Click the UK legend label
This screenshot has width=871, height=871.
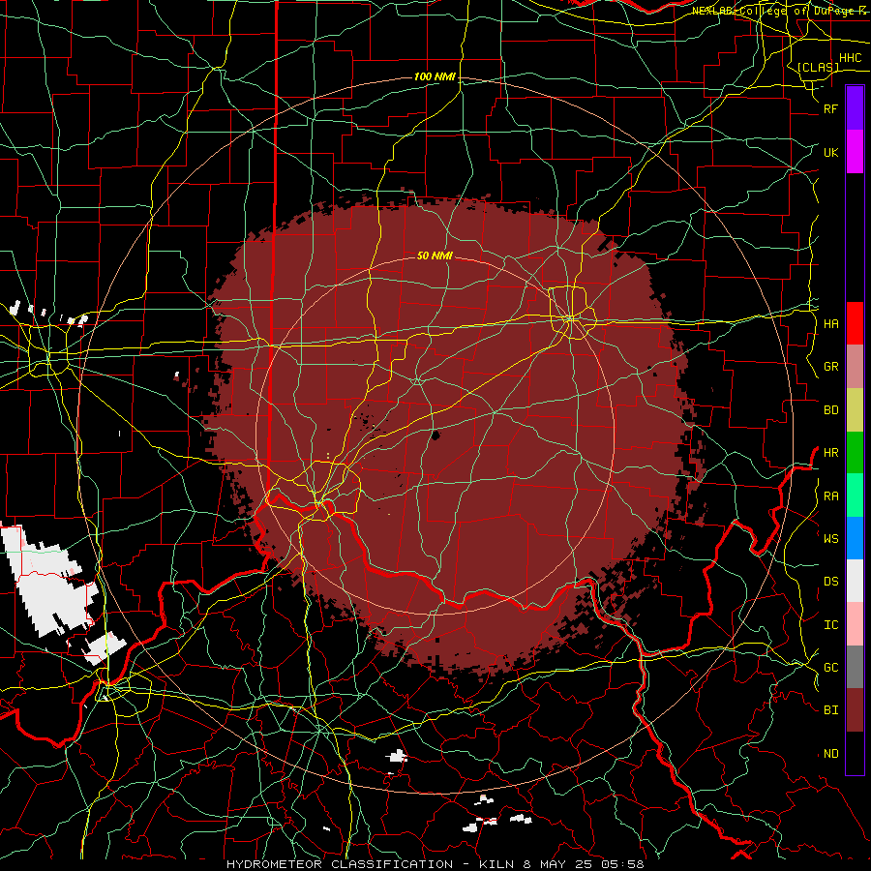tap(830, 153)
